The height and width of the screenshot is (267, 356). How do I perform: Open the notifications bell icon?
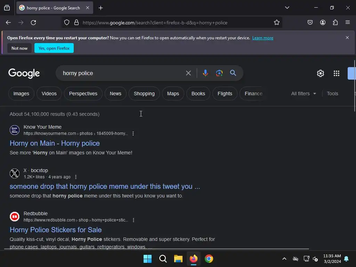(347, 259)
